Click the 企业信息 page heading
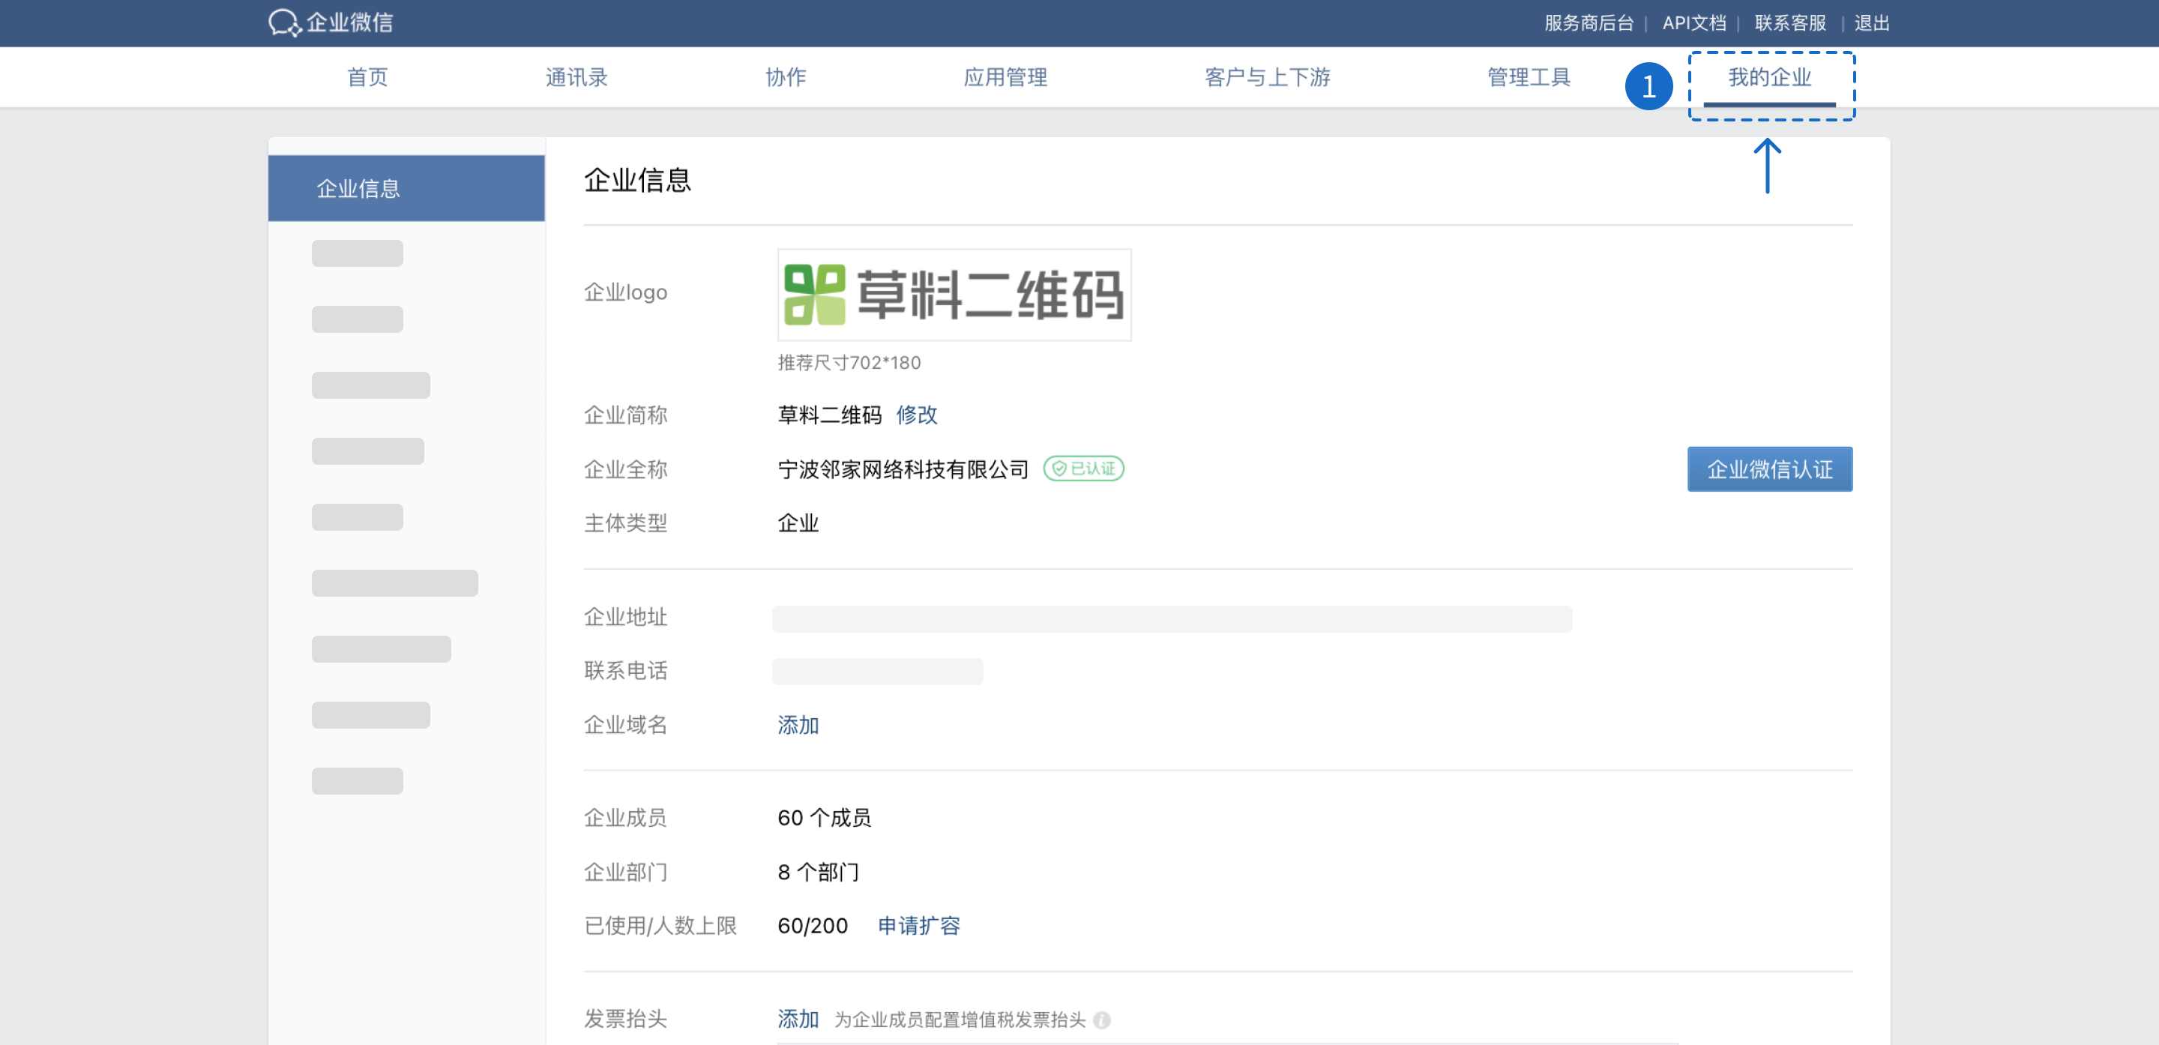This screenshot has width=2159, height=1045. click(637, 179)
